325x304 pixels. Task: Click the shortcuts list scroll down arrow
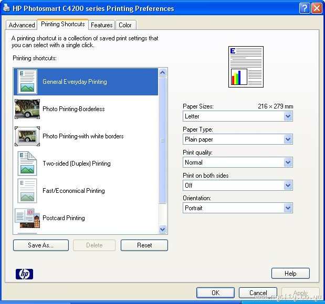click(163, 229)
